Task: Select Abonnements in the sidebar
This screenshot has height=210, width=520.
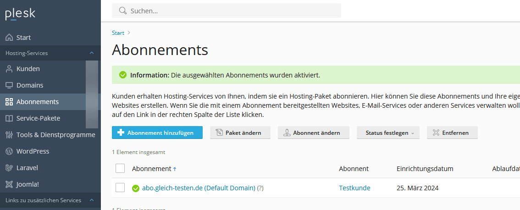Action: tap(38, 102)
